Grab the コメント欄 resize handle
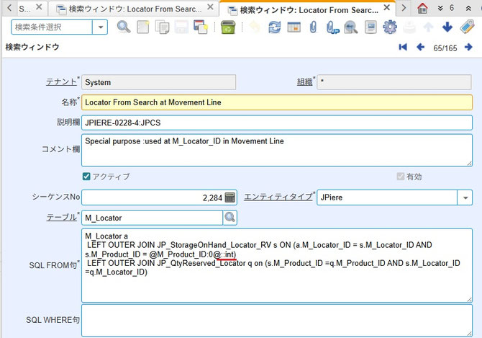 469,164
